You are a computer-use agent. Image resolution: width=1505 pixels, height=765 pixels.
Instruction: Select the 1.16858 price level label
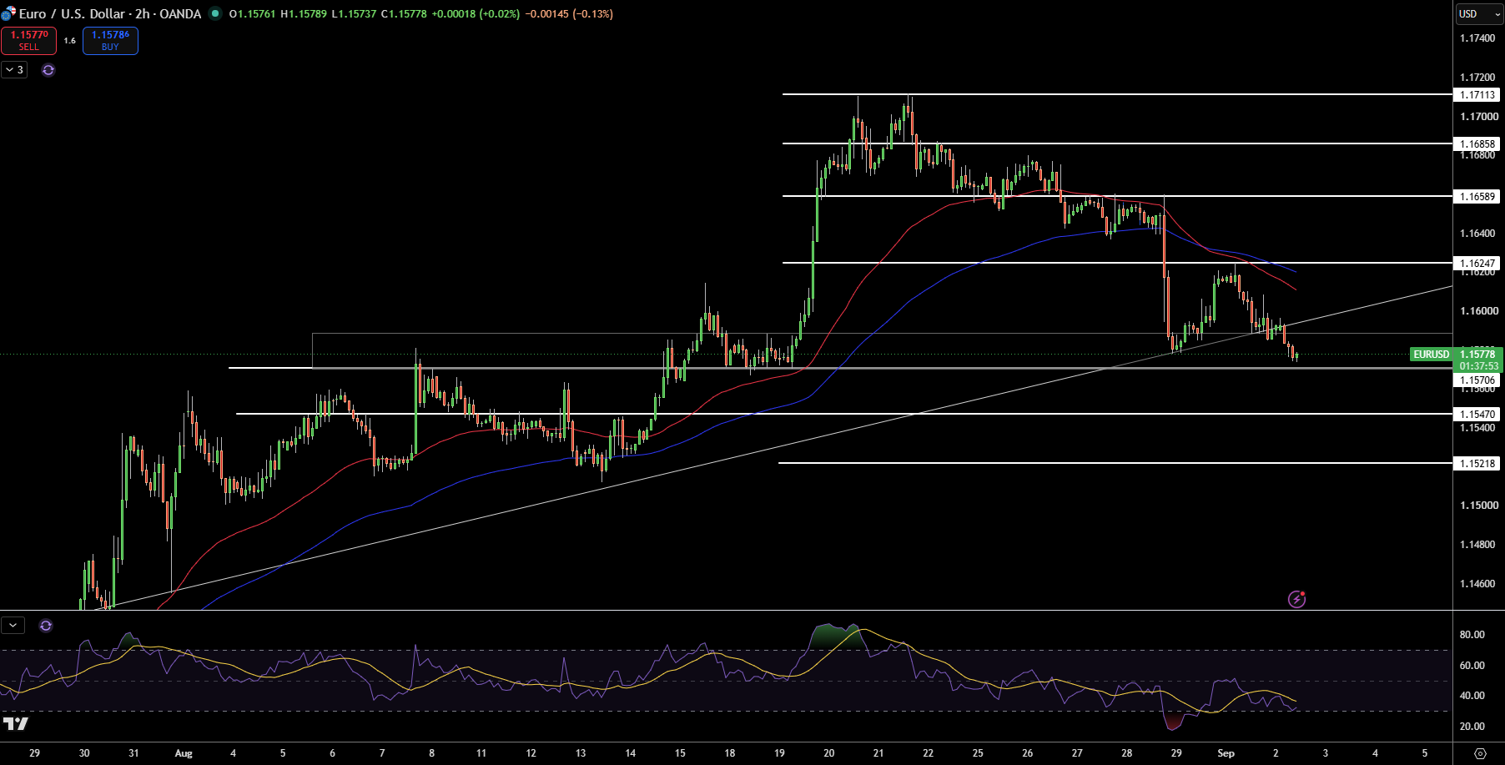1477,144
